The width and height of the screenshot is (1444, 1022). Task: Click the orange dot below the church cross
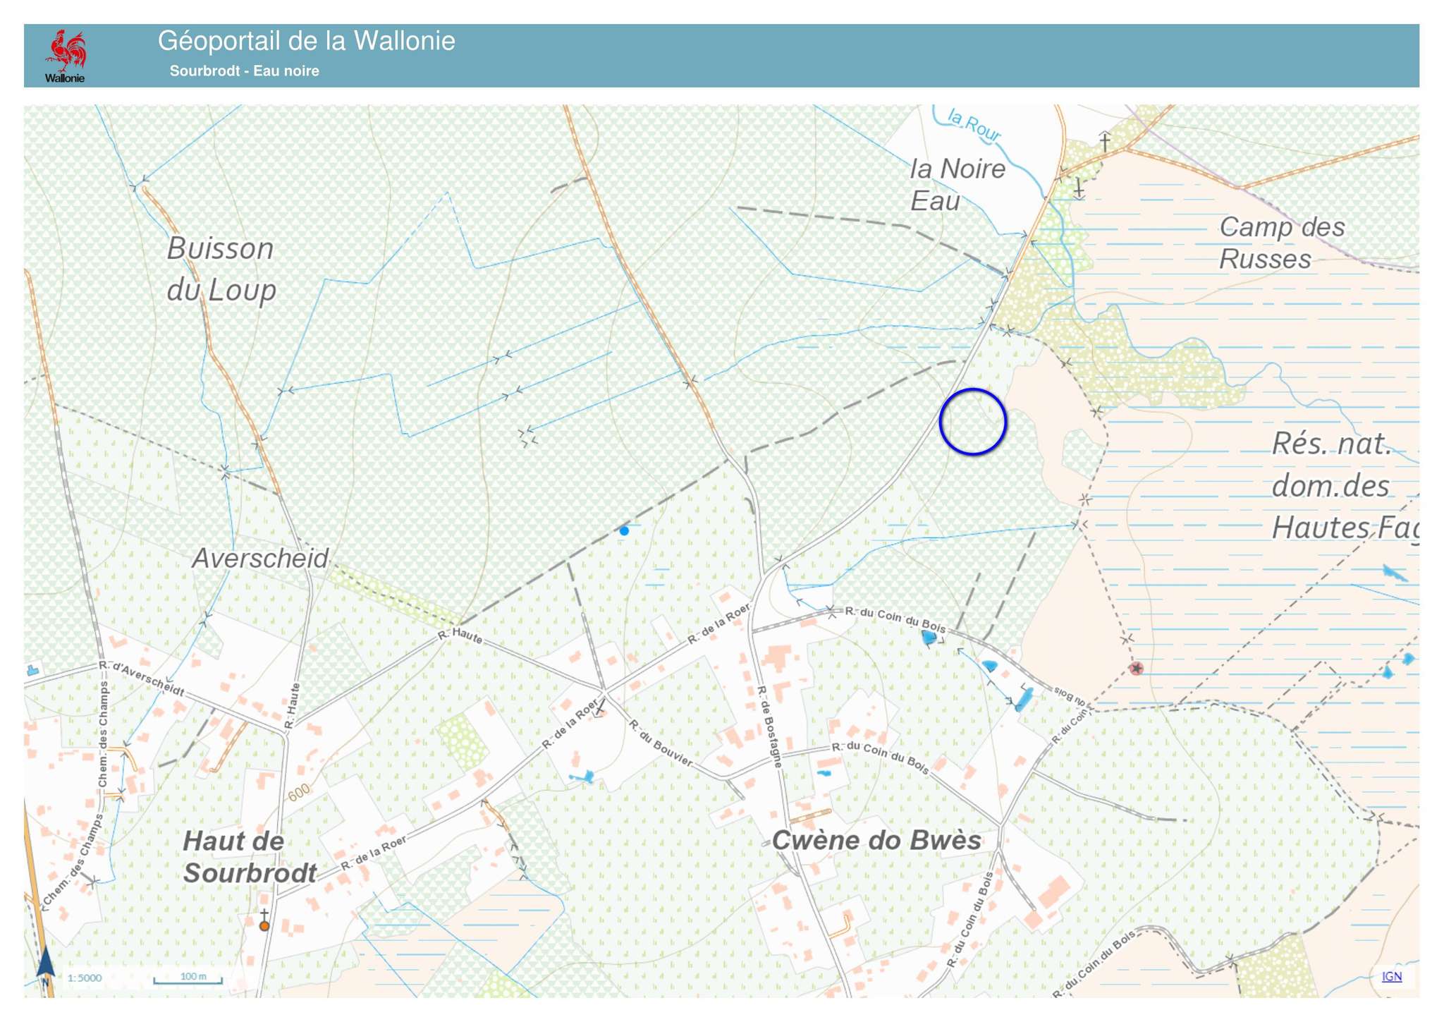[x=264, y=926]
